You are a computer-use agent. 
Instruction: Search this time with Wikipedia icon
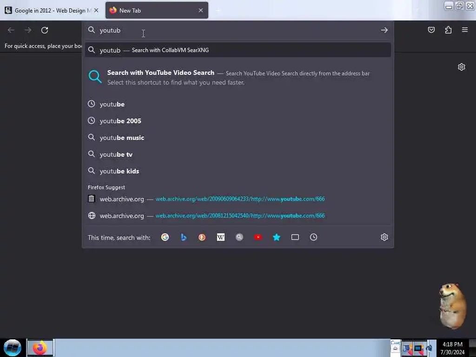pos(221,237)
